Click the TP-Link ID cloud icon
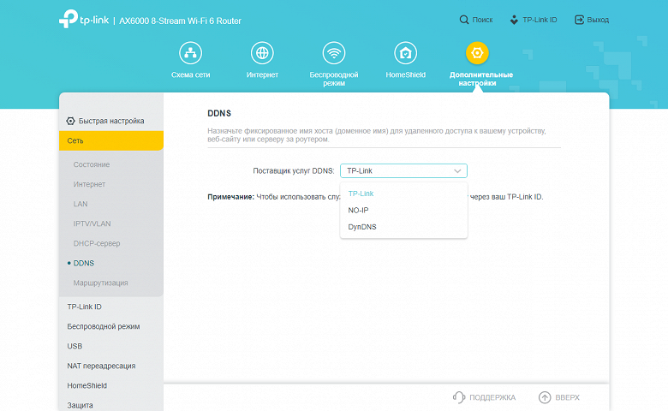Screen dimensions: 668x411 pos(514,20)
